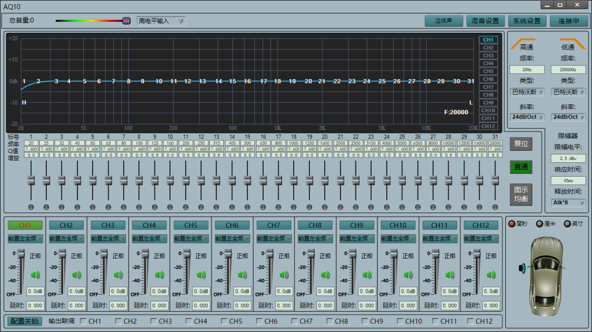Image resolution: width=592 pixels, height=332 pixels.
Task: Mute CH3 output with the speaker icon
Action: (118, 275)
